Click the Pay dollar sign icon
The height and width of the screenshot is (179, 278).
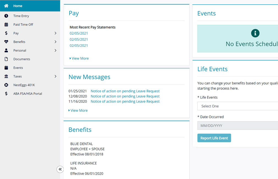[6, 33]
